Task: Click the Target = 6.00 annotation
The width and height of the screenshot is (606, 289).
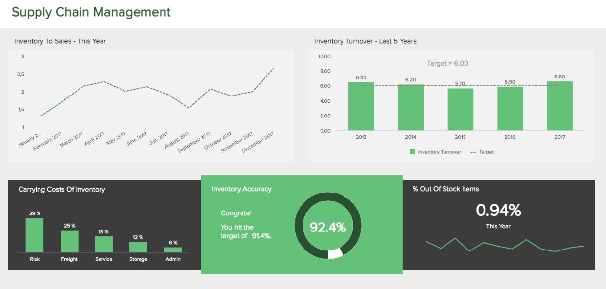Action: tap(447, 63)
